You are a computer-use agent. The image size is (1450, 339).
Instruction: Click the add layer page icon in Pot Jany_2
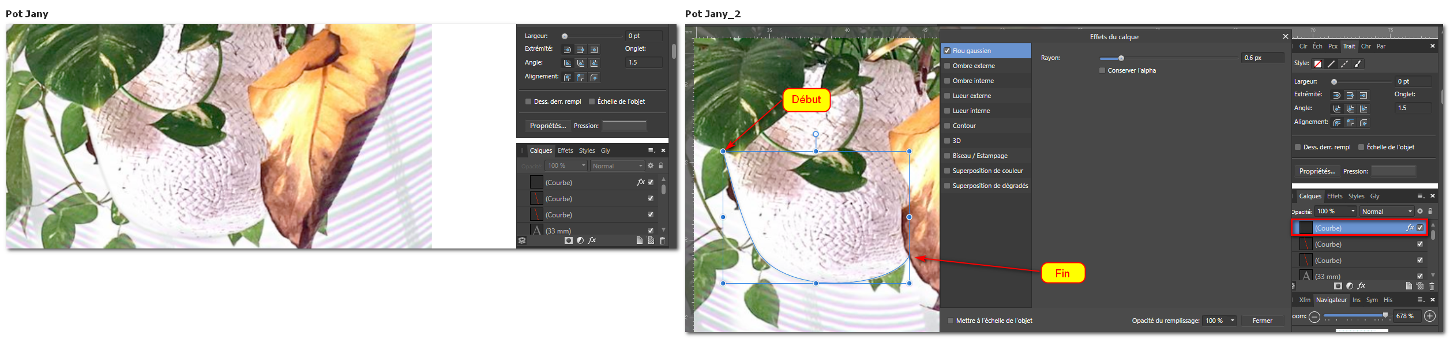(x=1409, y=286)
